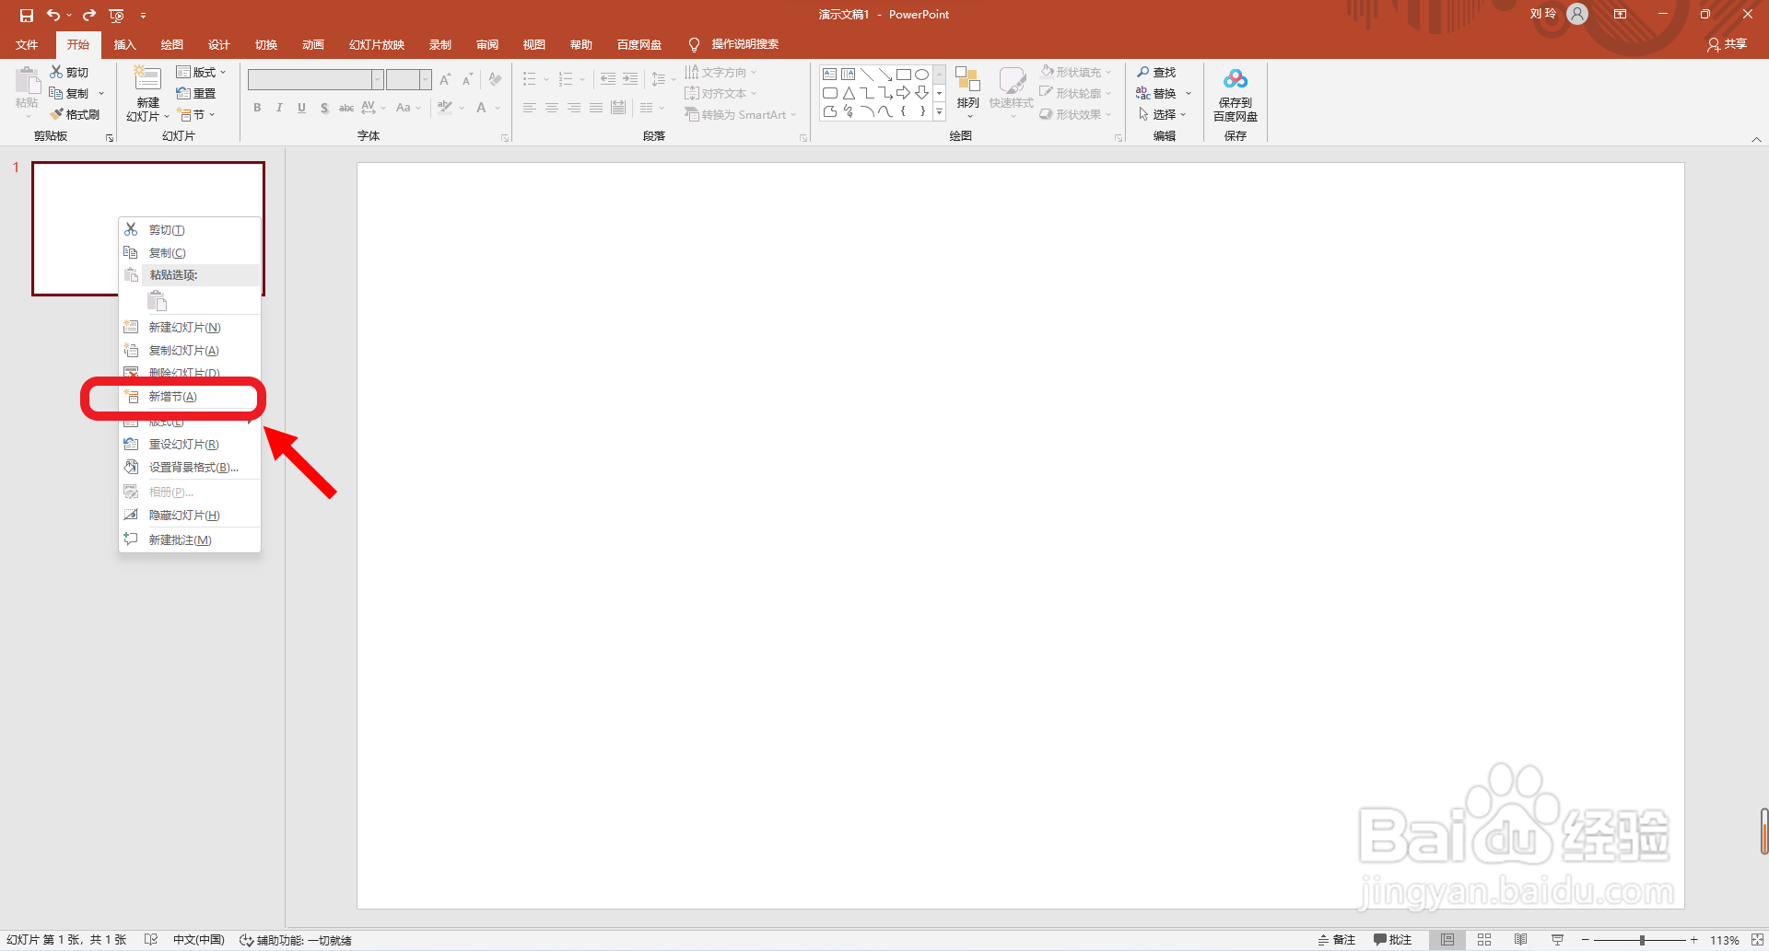Switch to Slide Sorter view icon

coord(1484,940)
